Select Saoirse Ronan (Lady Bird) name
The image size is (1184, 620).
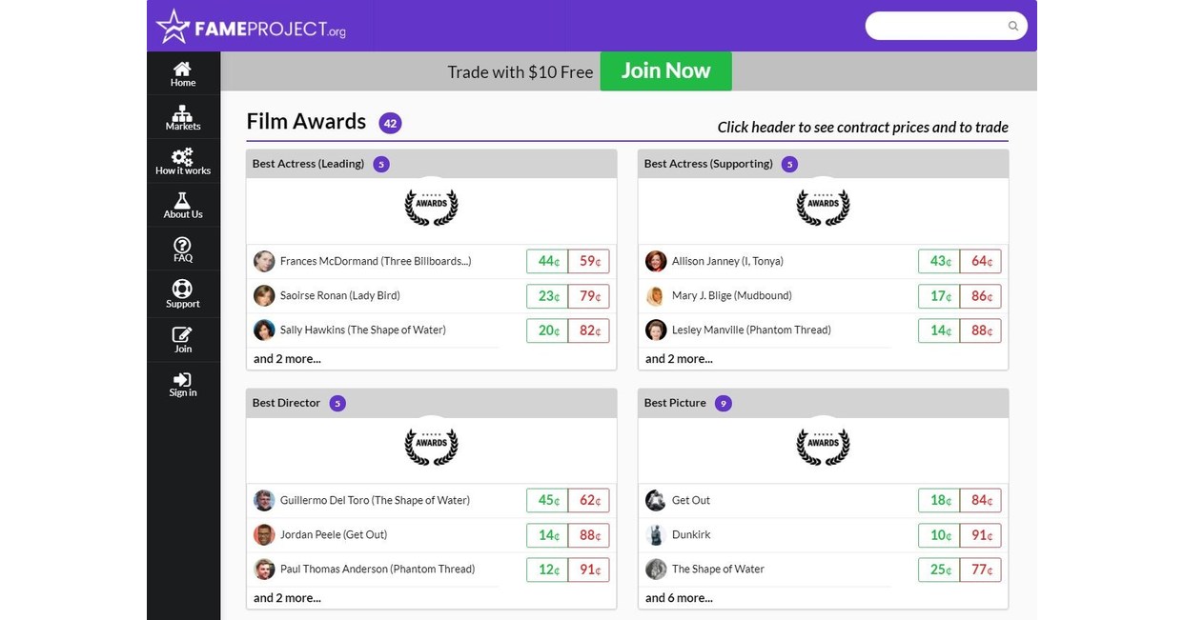point(340,295)
